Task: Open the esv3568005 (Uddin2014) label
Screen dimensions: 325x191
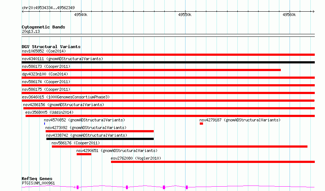Action: [x=49, y=112]
